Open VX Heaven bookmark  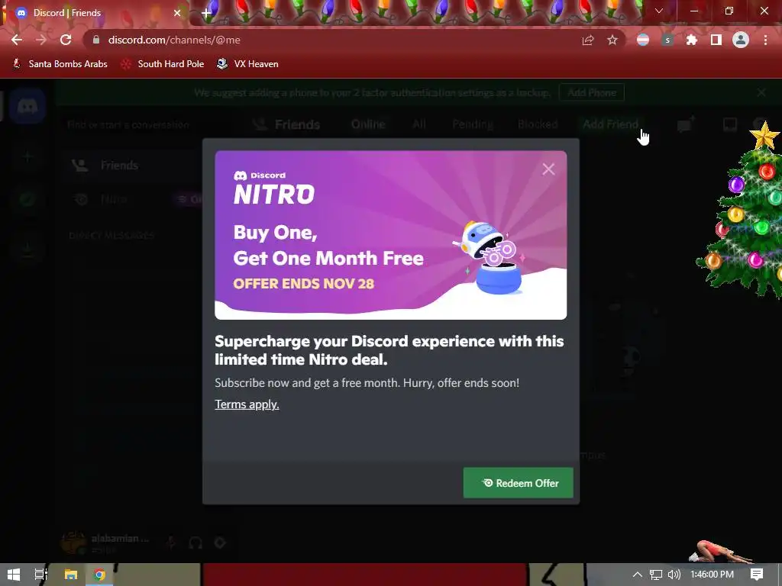[248, 64]
